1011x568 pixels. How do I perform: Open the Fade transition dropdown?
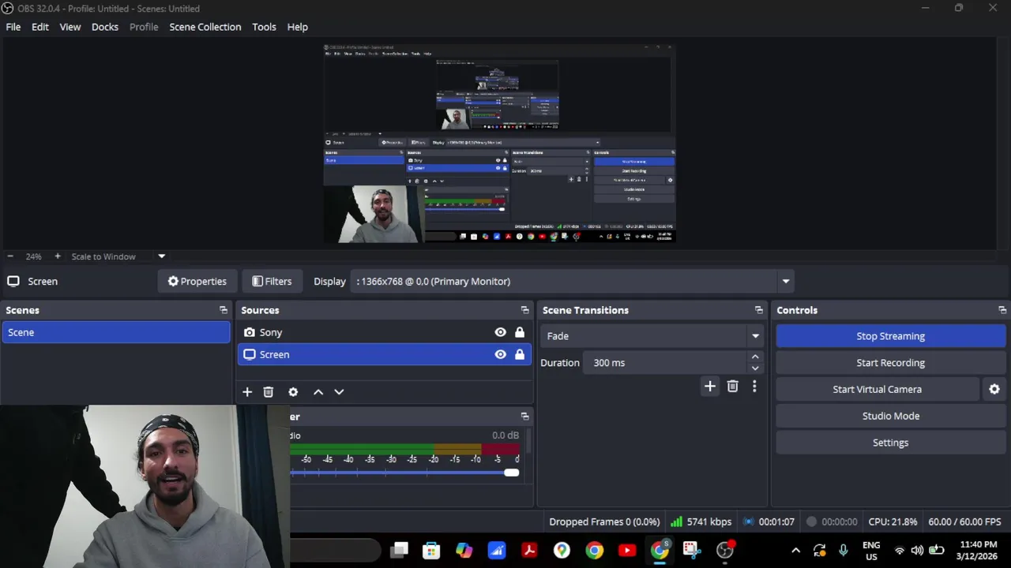click(x=755, y=336)
